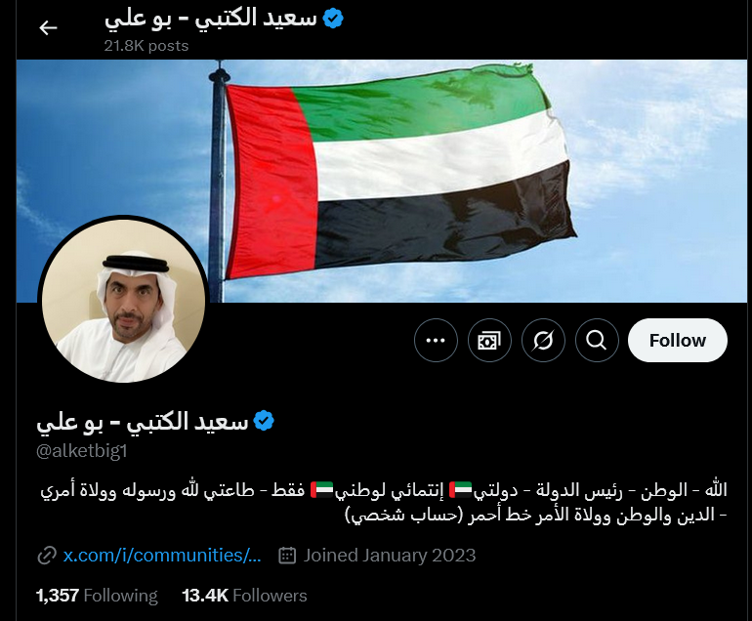The height and width of the screenshot is (621, 752).
Task: Open the circular profile photo
Action: coord(123,301)
